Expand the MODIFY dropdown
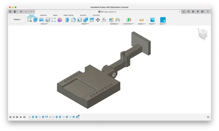The image size is (219, 131). pos(85,24)
